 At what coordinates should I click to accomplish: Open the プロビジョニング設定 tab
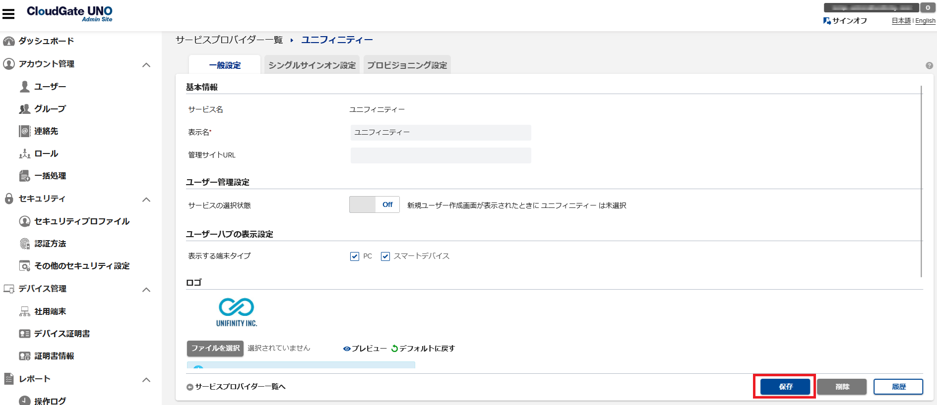pos(407,65)
